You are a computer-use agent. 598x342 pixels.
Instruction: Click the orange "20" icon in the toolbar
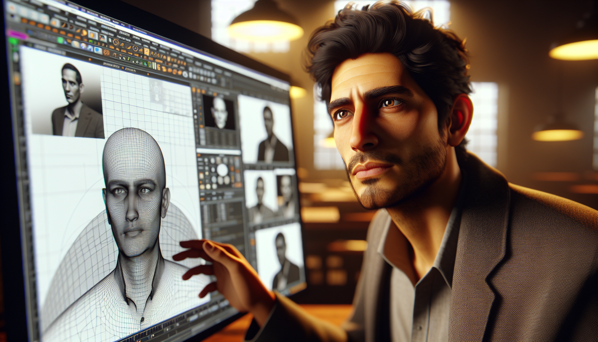pos(107,52)
